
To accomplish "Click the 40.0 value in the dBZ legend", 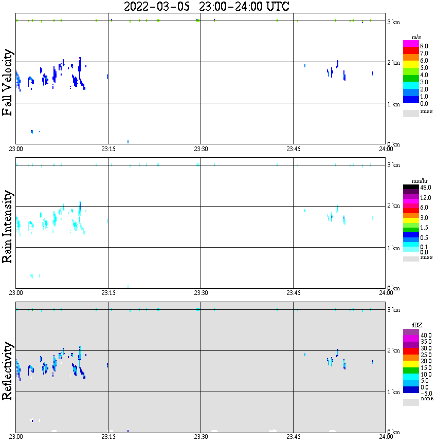I will [426, 336].
